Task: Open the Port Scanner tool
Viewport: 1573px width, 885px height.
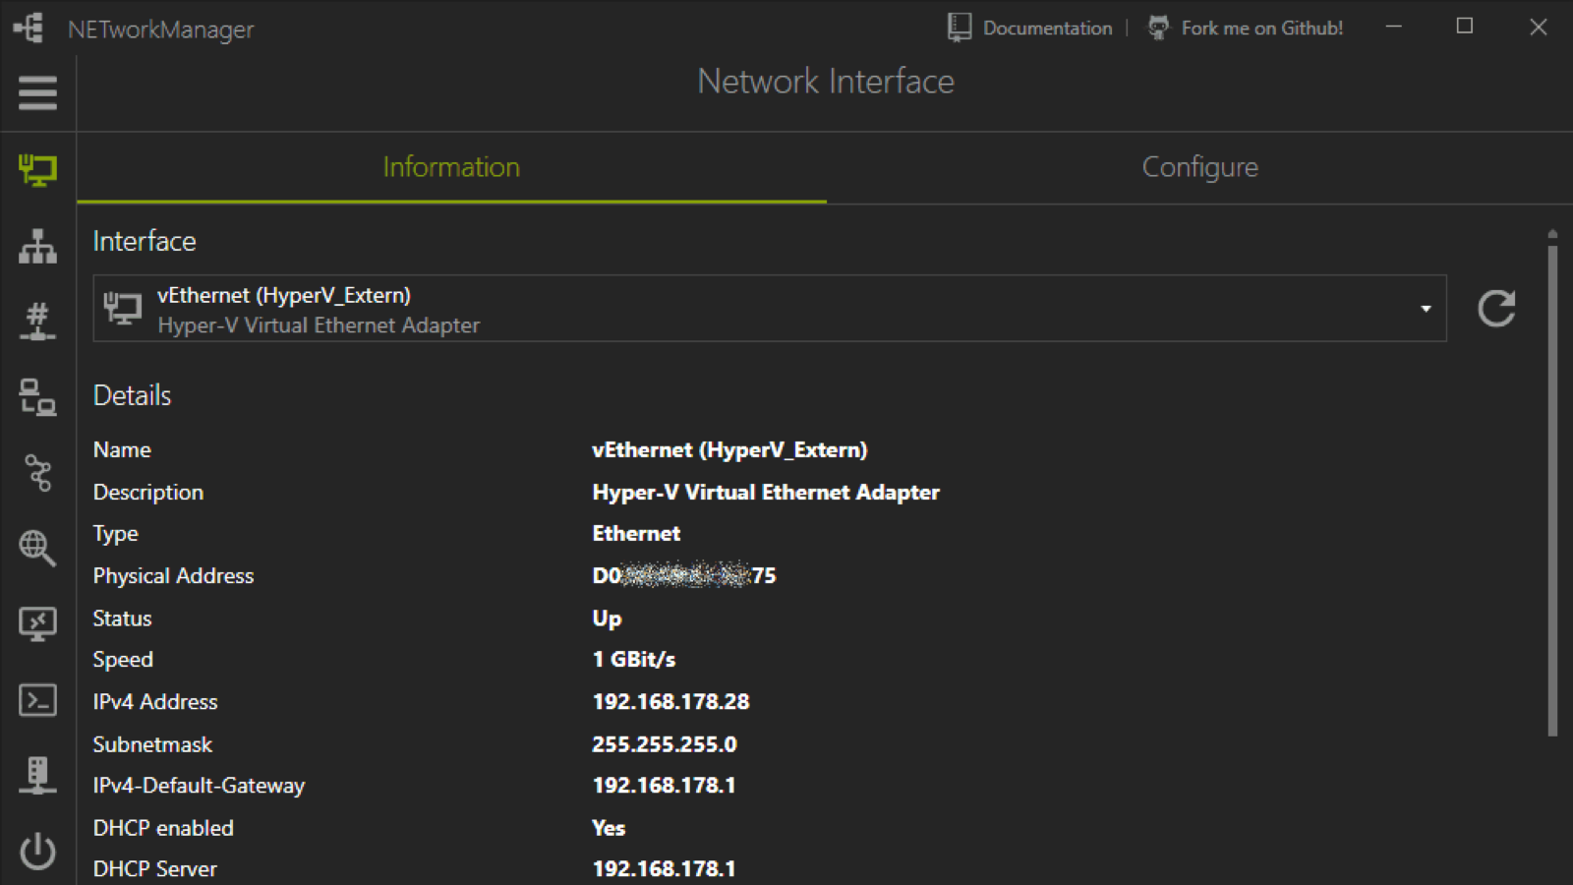Action: 37,320
